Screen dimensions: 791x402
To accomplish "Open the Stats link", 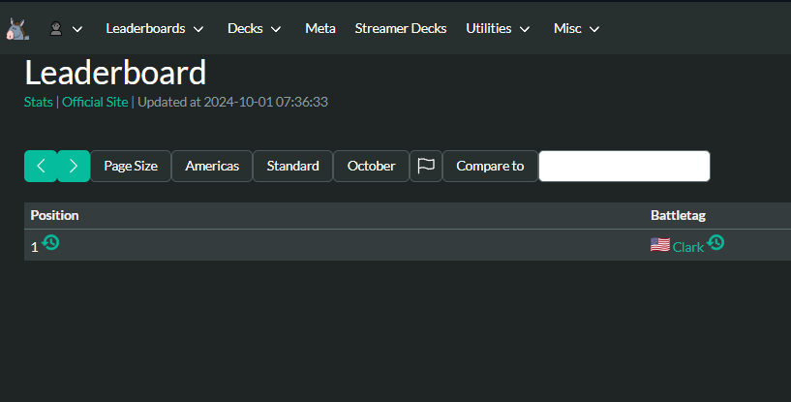I will (x=39, y=102).
